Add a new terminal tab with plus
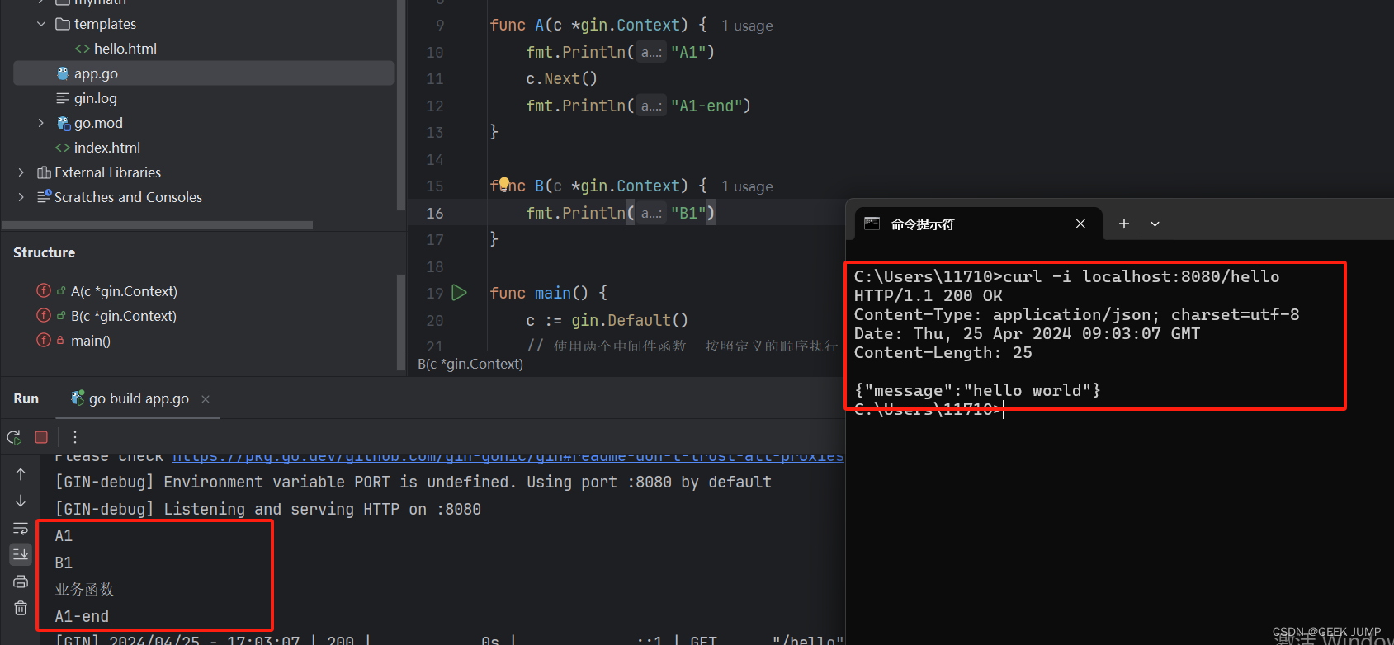The height and width of the screenshot is (645, 1394). [1123, 224]
